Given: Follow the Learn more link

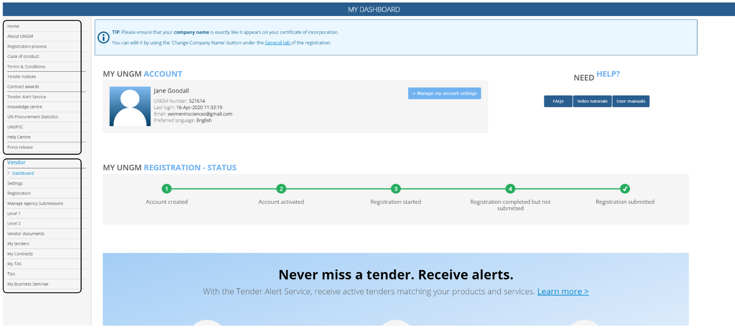Looking at the screenshot, I should click(563, 291).
